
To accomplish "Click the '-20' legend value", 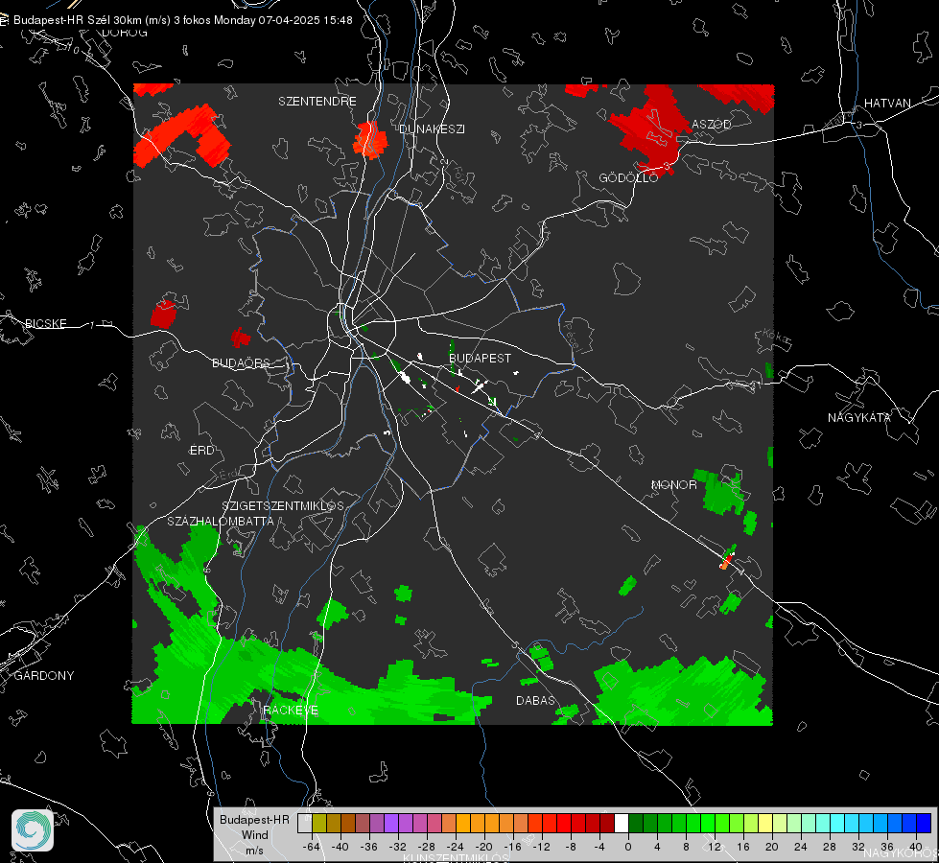I will click(x=483, y=847).
